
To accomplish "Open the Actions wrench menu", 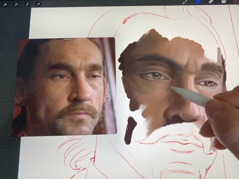I will pos(5,4).
